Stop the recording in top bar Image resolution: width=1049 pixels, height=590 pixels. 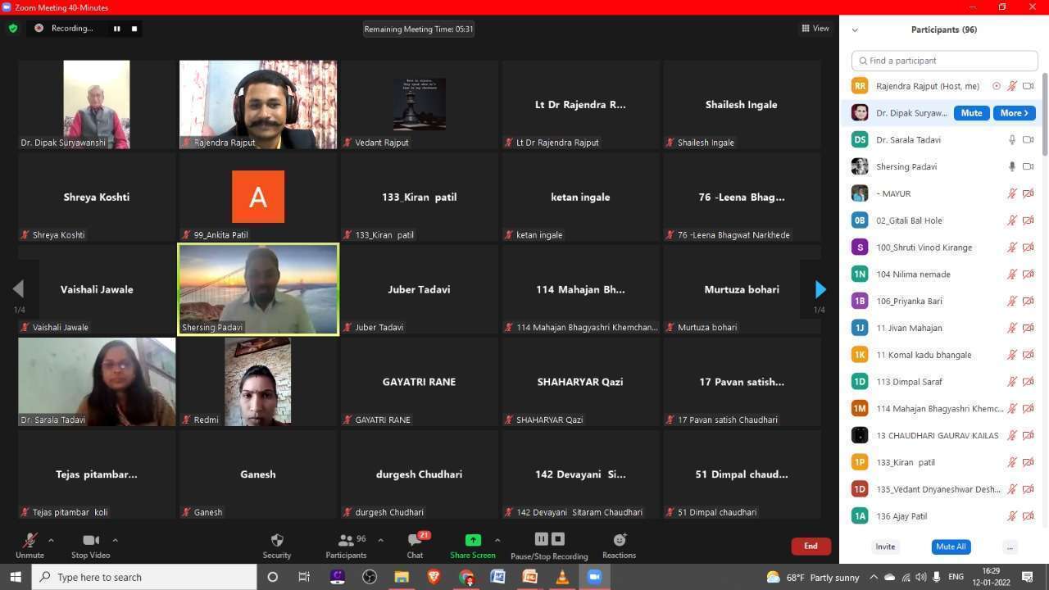pos(134,29)
